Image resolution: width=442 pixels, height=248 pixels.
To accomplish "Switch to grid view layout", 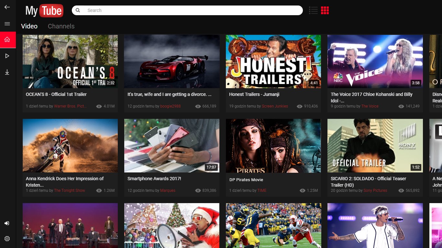I will click(325, 10).
